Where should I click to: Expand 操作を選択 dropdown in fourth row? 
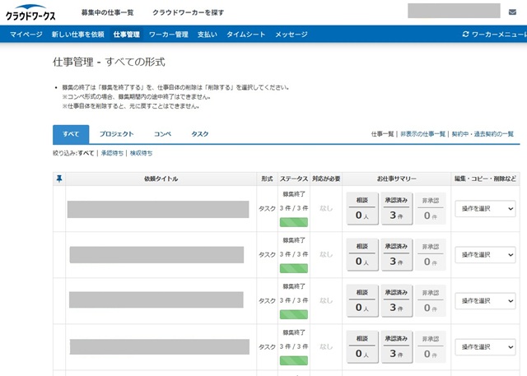(485, 347)
